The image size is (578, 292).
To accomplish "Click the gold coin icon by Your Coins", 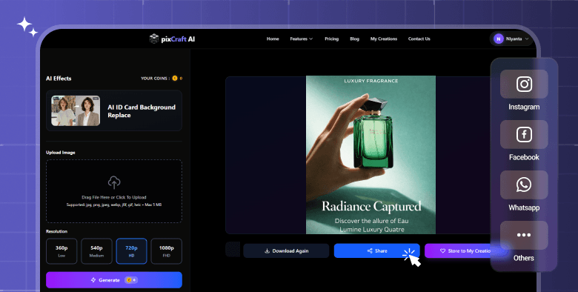I will [x=175, y=78].
